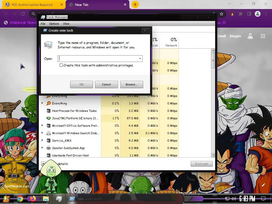Screen dimensions: 272x204
Task: Click the Service_KMS process icon
Action: click(49, 141)
